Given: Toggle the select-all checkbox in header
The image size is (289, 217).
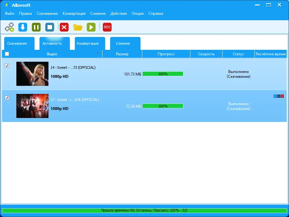Looking at the screenshot, I should pos(7,54).
